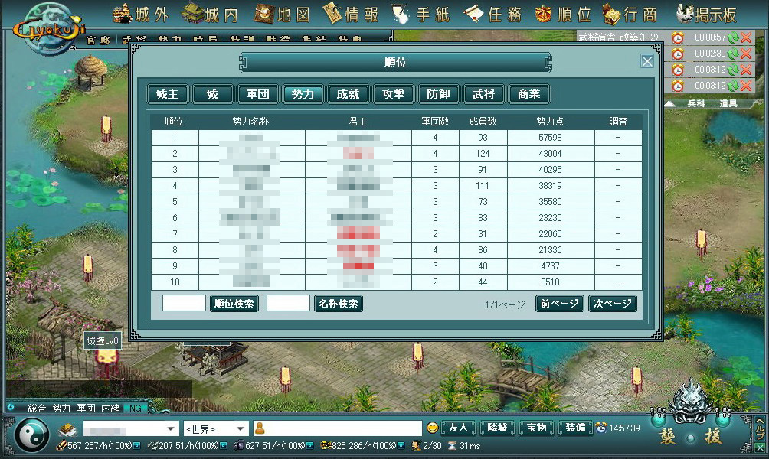This screenshot has height=459, width=769.
Task: Switch to the 武将 ranking tab
Action: pyautogui.click(x=483, y=94)
